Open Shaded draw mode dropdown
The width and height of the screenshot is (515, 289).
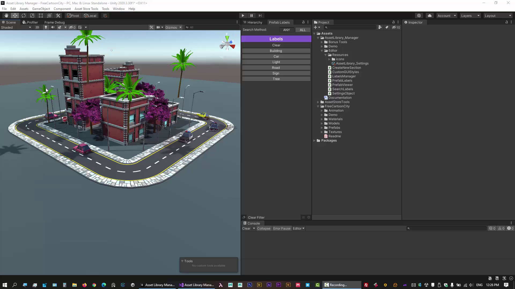click(x=16, y=27)
